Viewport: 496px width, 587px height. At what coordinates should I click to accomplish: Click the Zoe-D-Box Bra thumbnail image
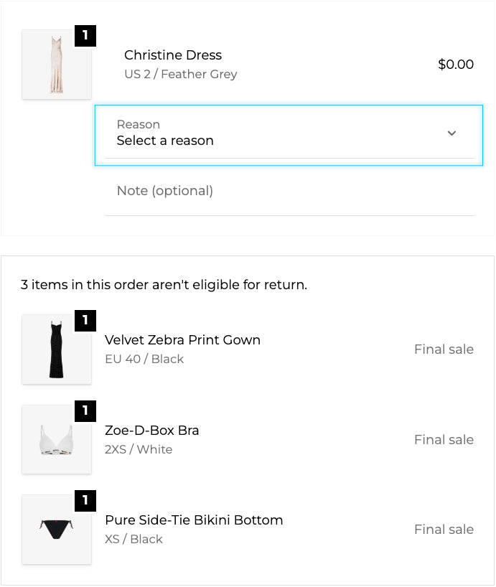coord(57,440)
